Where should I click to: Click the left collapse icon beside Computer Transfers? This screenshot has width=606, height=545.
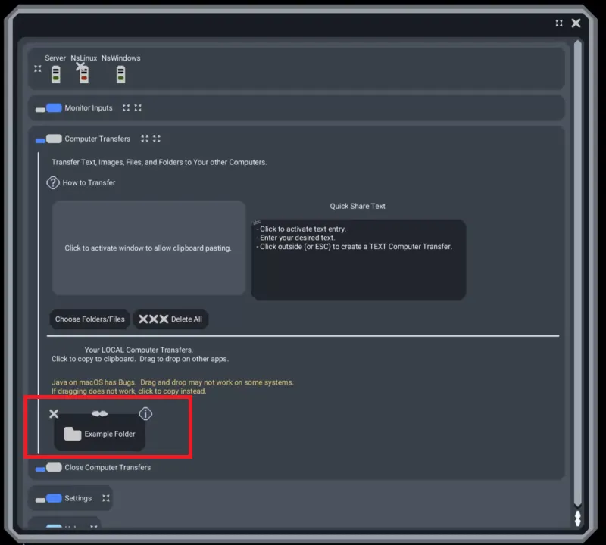(145, 139)
